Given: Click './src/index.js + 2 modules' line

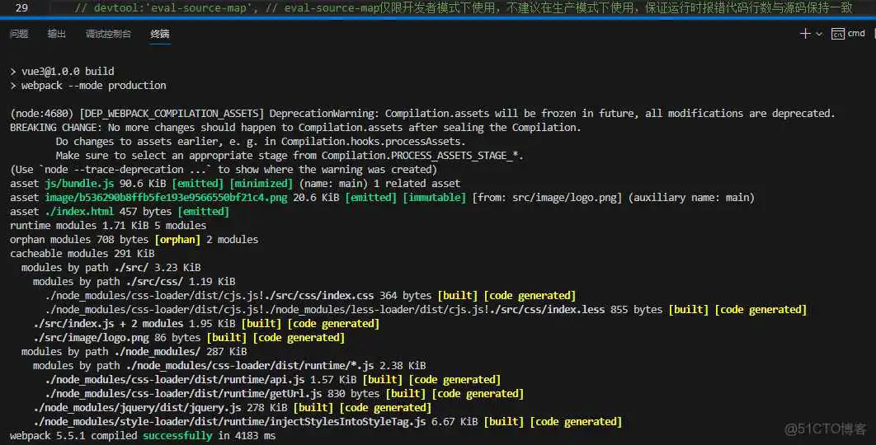Looking at the screenshot, I should point(206,323).
